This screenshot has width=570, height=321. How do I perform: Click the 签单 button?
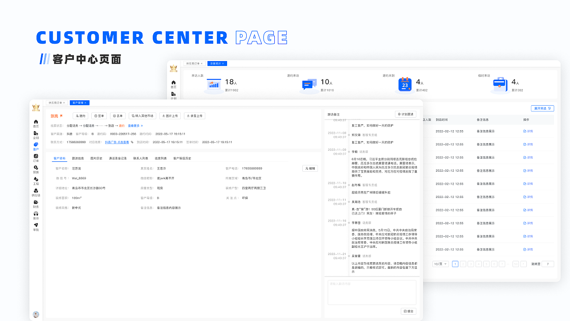(x=99, y=116)
